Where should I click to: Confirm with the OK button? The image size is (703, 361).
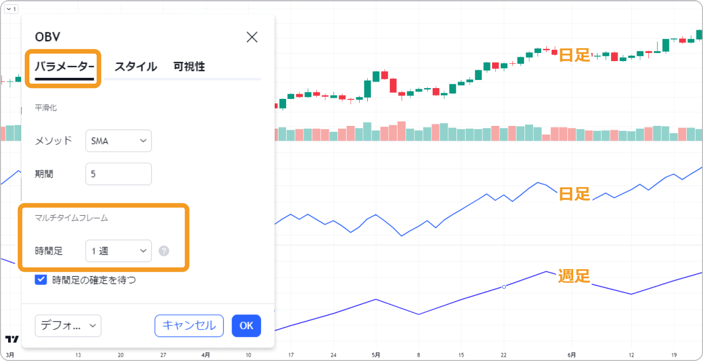pos(247,325)
